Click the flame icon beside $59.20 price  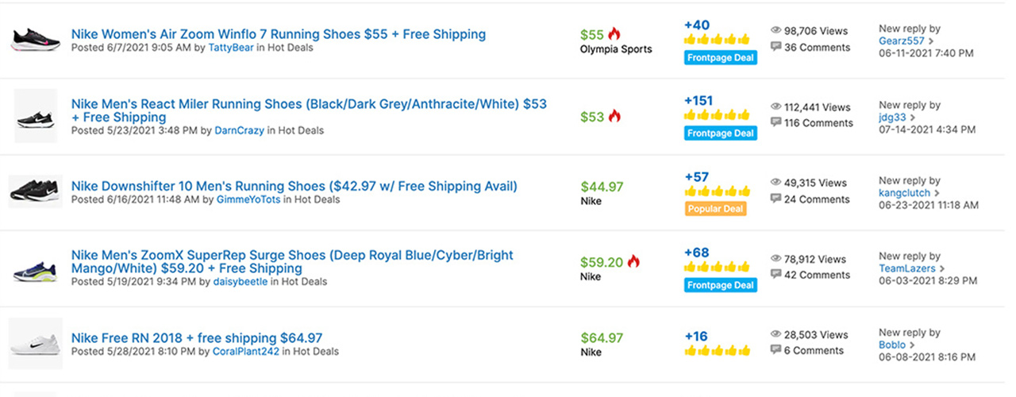(633, 261)
